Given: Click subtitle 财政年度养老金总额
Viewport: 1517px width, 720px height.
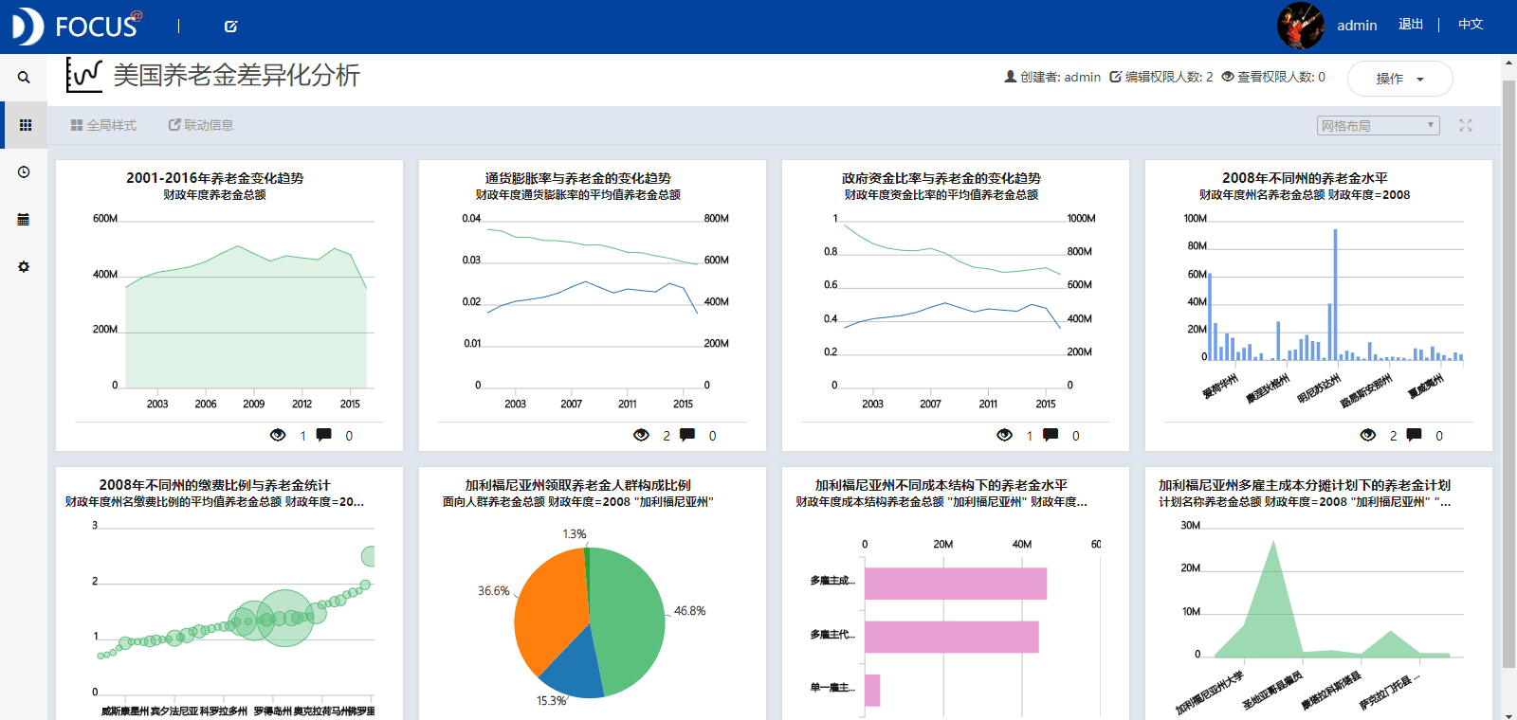Looking at the screenshot, I should click(215, 195).
